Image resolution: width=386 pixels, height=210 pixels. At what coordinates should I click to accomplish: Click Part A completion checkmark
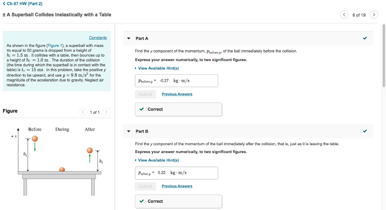[365, 38]
